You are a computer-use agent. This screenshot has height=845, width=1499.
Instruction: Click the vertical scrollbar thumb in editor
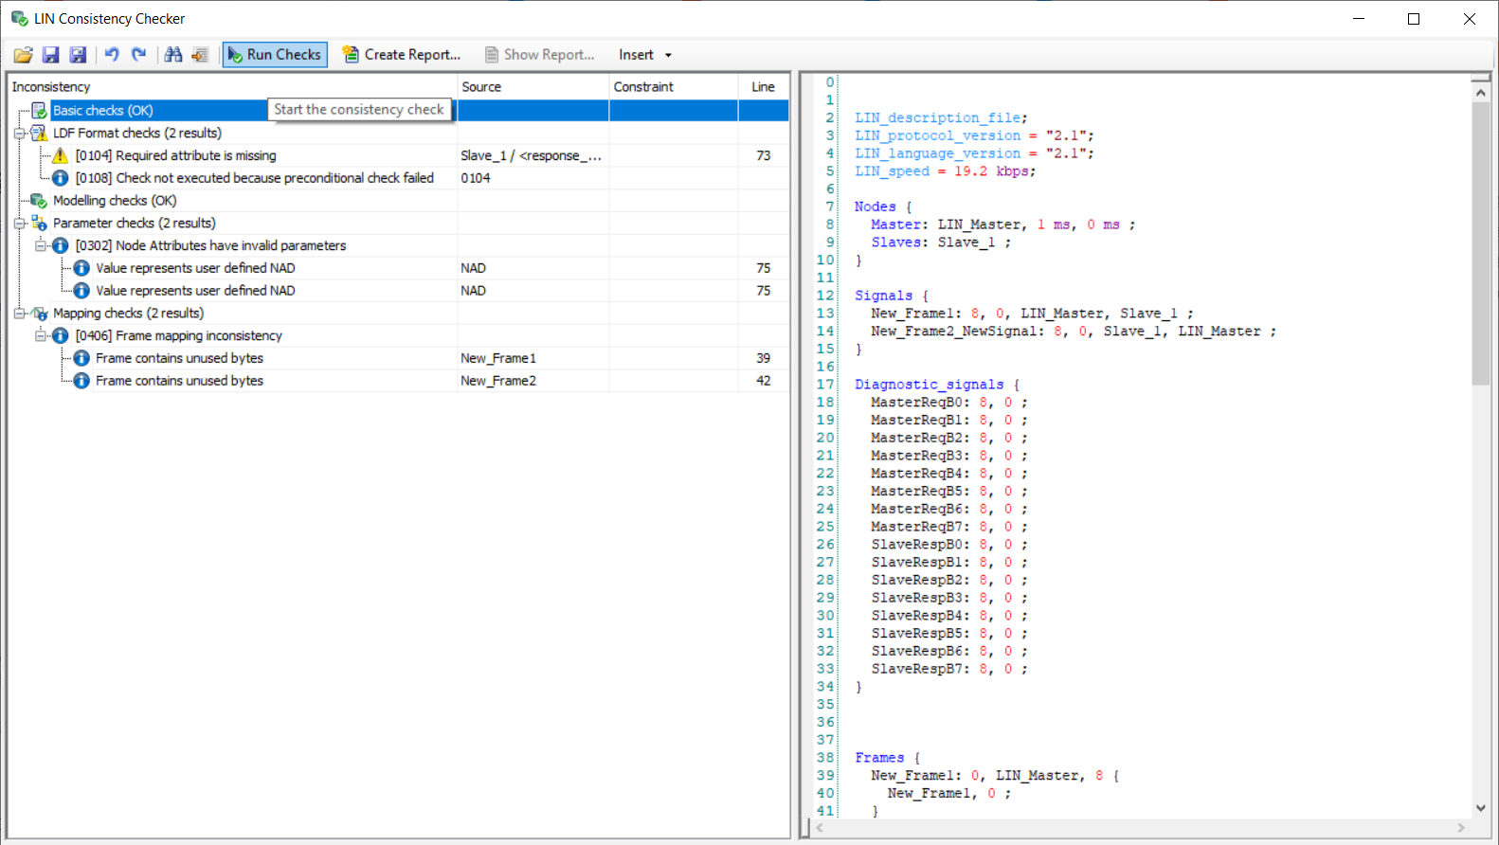pyautogui.click(x=1481, y=243)
